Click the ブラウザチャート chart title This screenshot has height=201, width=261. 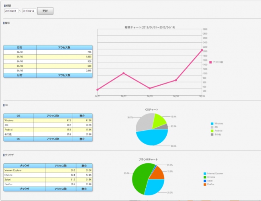coord(148,160)
